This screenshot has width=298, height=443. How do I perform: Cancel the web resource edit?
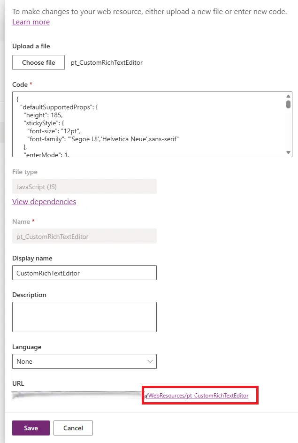[73, 428]
